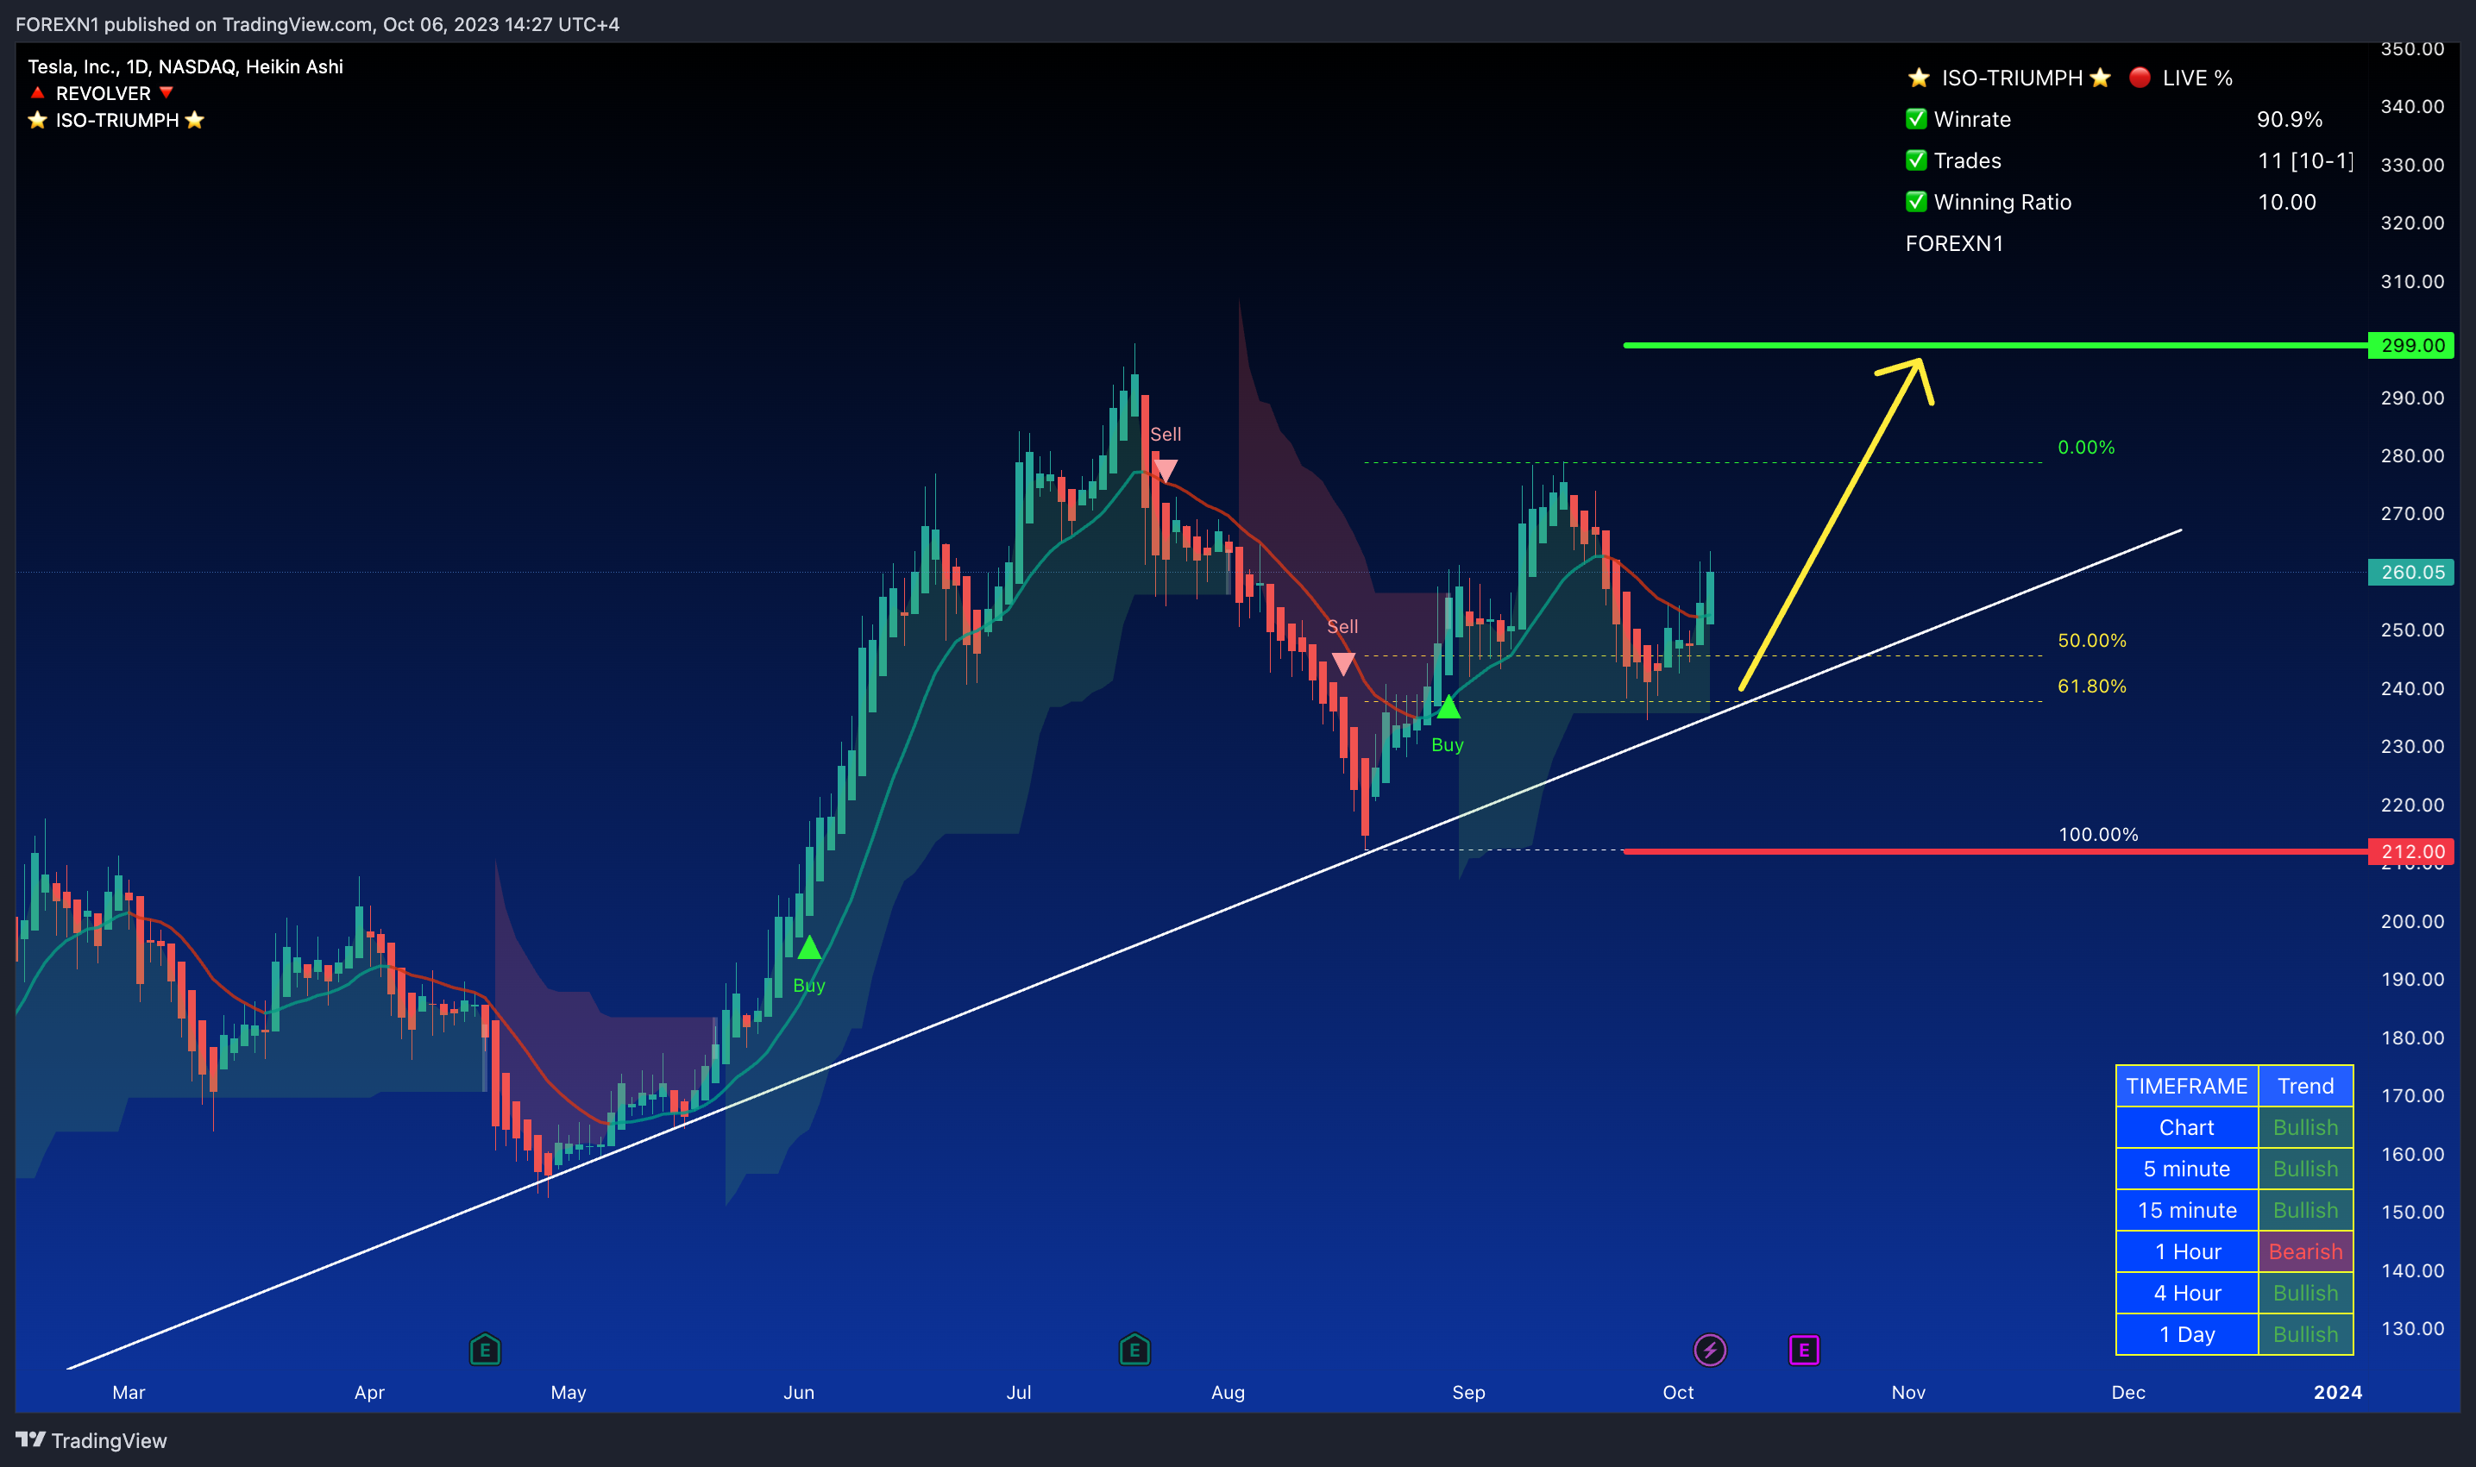The image size is (2476, 1467).
Task: Click the green Trades checkmark
Action: pos(1916,160)
